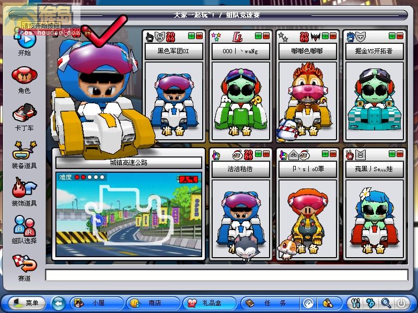Click the player name 黑色军团0I
418x313 pixels.
point(174,51)
